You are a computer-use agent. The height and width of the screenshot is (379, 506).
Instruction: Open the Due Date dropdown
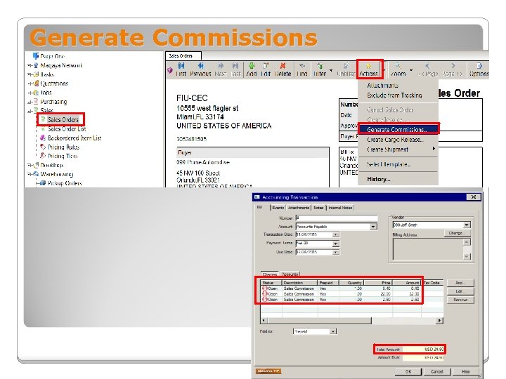pyautogui.click(x=336, y=252)
